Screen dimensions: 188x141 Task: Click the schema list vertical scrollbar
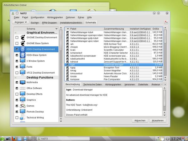point(61,73)
